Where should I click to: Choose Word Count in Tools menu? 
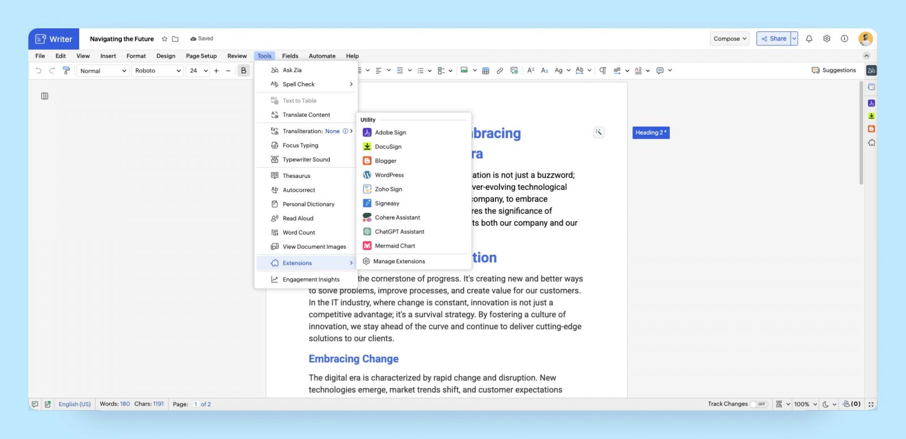tap(306, 233)
